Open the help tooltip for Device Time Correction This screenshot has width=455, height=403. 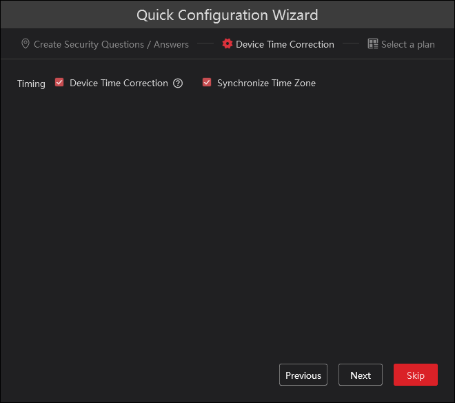tap(178, 83)
